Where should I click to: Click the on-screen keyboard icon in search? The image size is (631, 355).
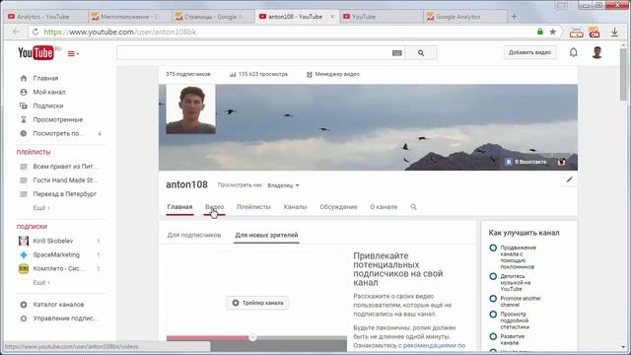396,52
